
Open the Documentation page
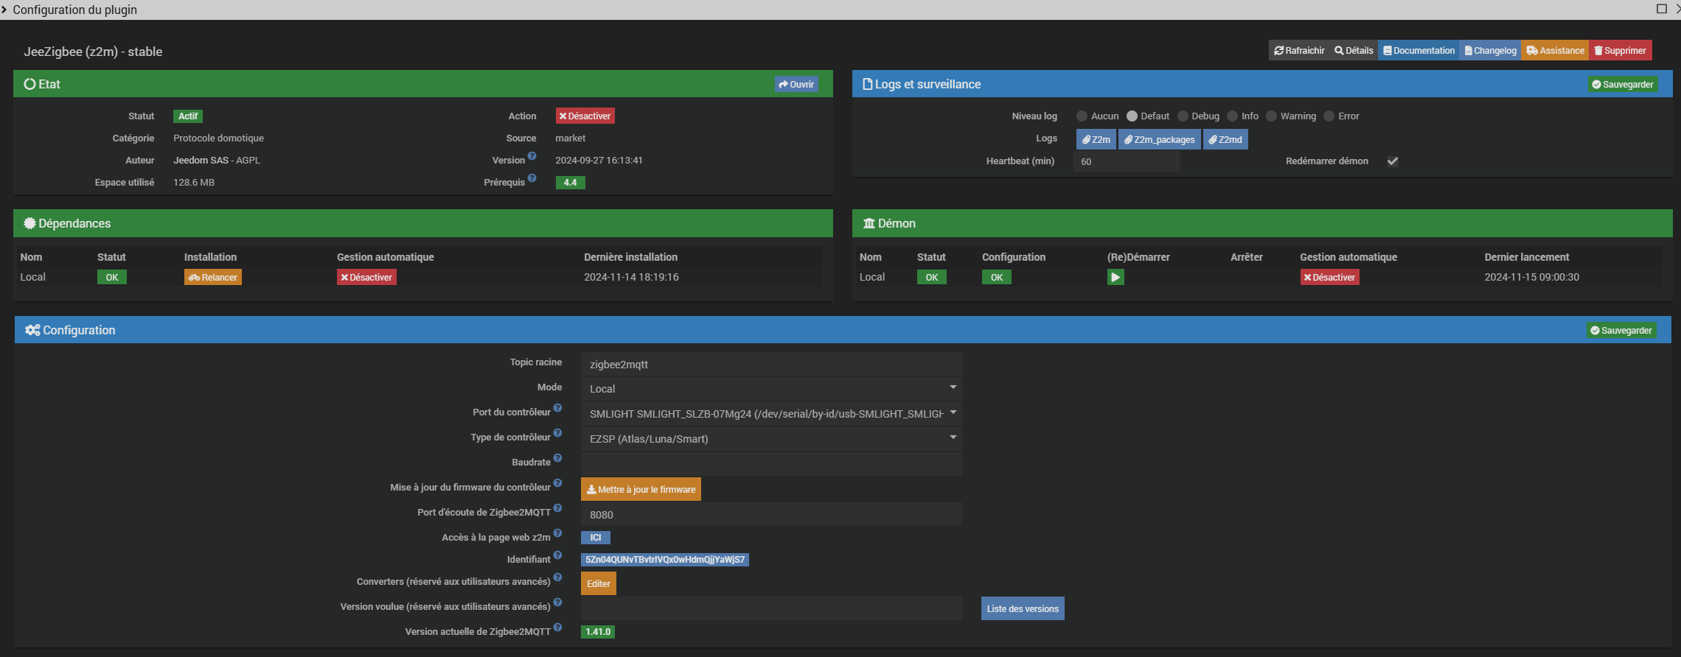tap(1419, 51)
